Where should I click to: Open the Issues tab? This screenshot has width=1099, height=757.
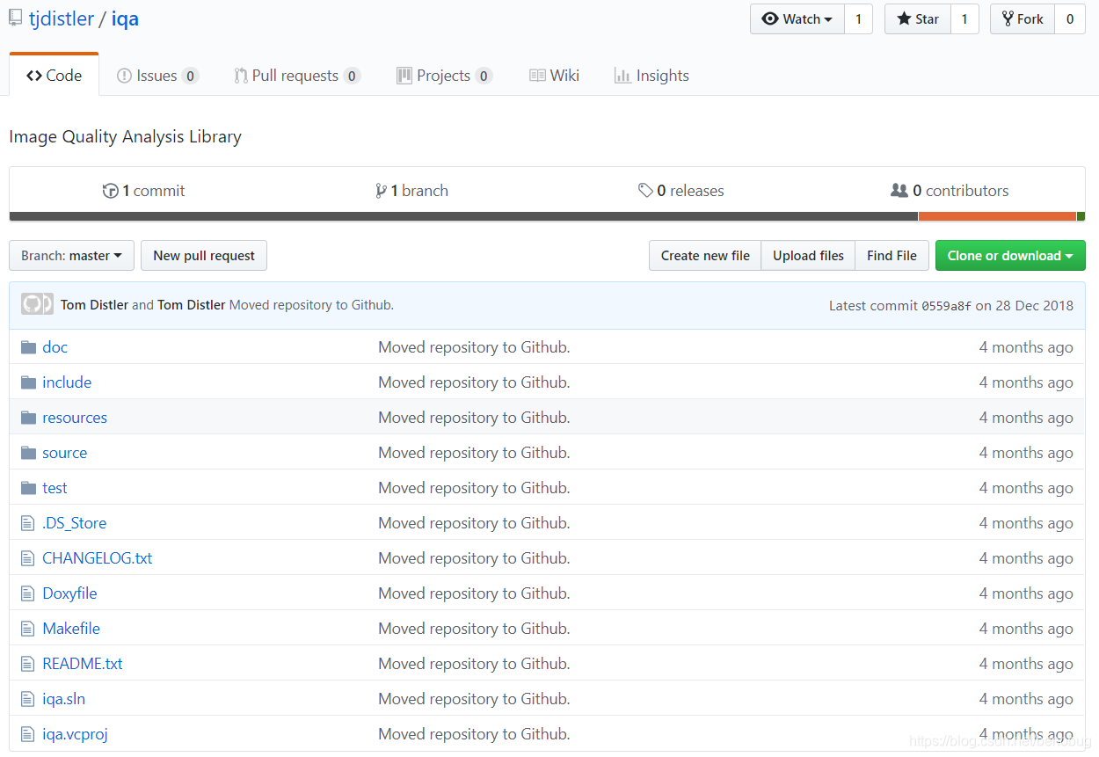pos(157,76)
